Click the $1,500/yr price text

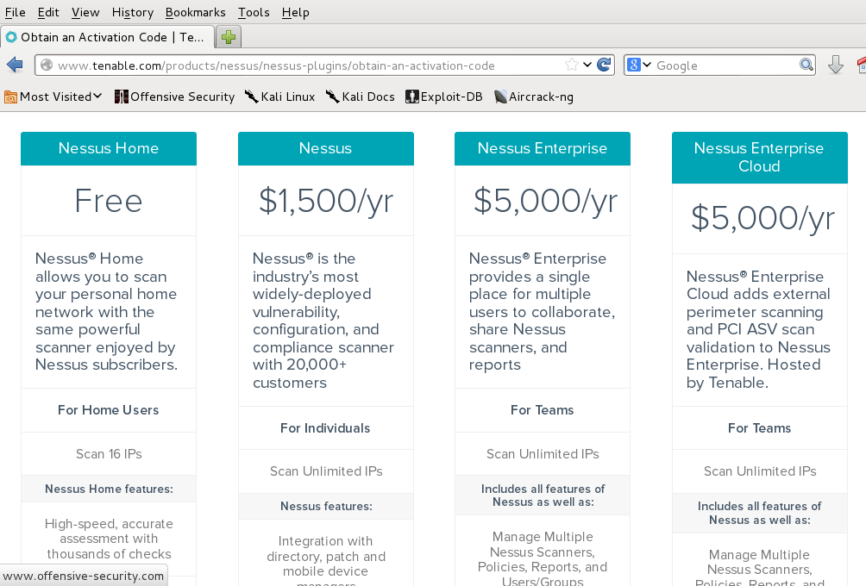tap(326, 202)
